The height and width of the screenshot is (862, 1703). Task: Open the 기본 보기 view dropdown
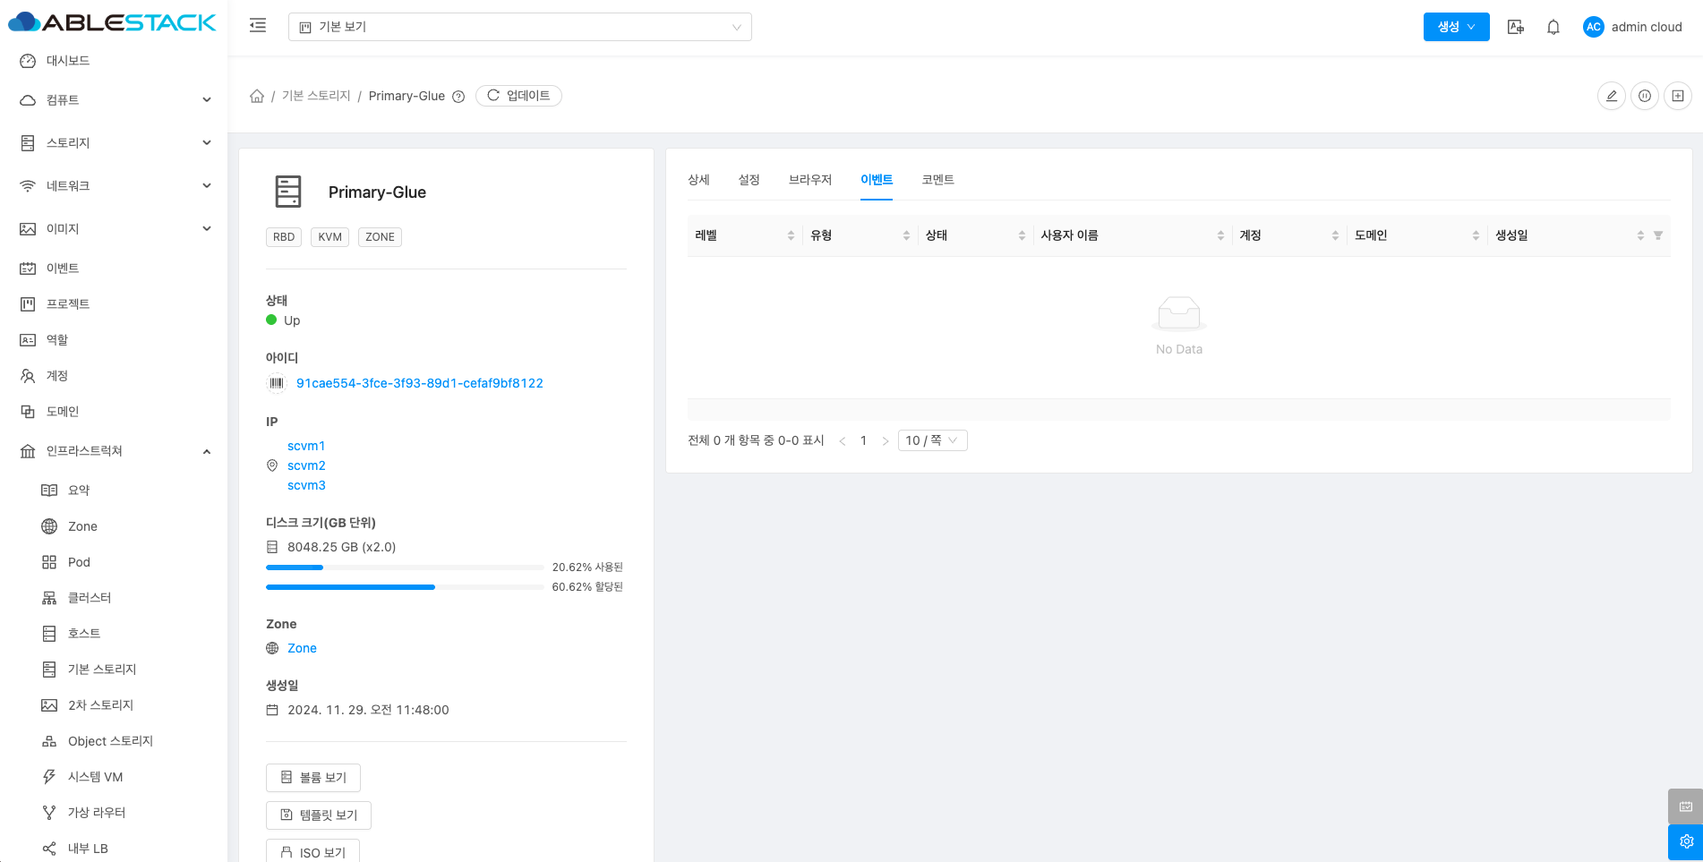(x=519, y=27)
